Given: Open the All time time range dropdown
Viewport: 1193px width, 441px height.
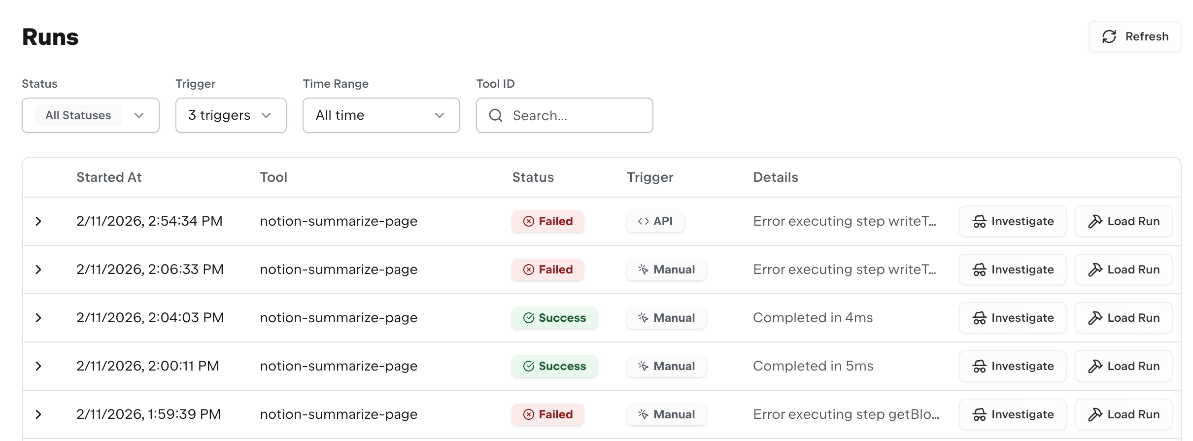Looking at the screenshot, I should (x=381, y=115).
